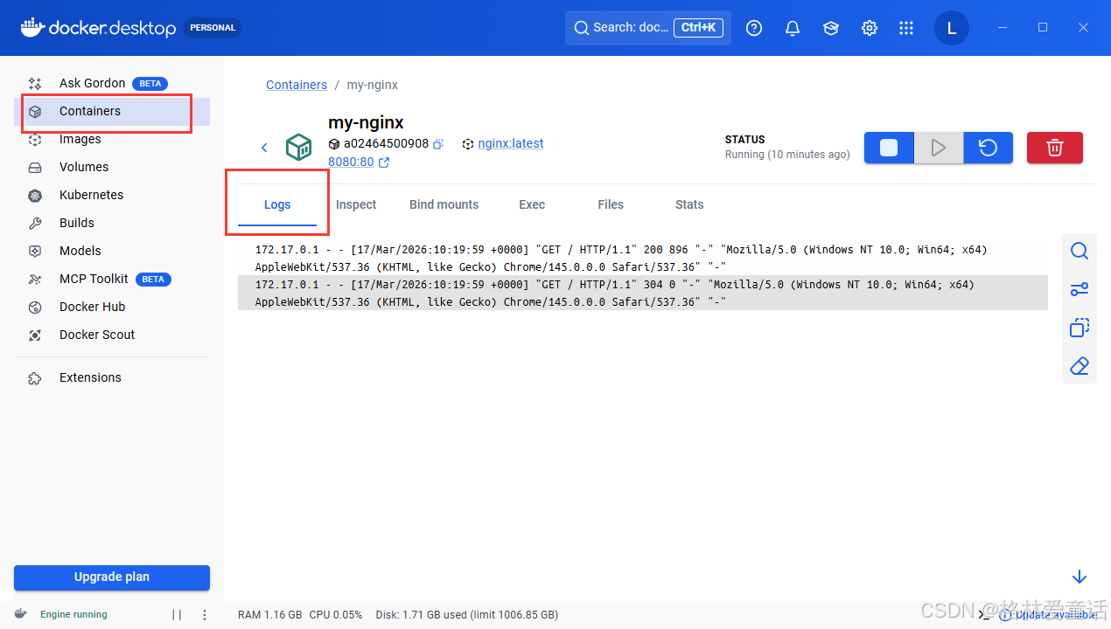Viewport: 1111px width, 629px height.
Task: Open Docker Scout in the sidebar
Action: 112,335
